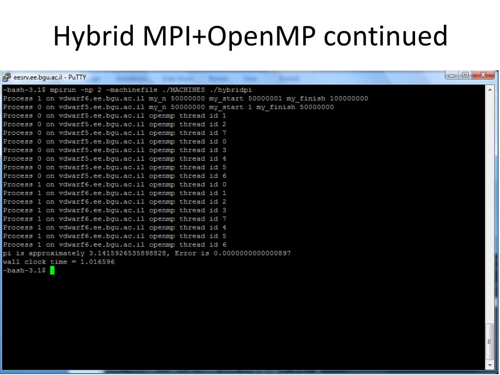Click the scrollbar up arrow
The image size is (500, 375).
(x=490, y=90)
